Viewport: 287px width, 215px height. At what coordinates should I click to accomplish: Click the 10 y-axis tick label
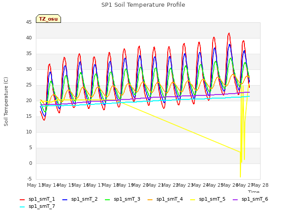(29, 132)
